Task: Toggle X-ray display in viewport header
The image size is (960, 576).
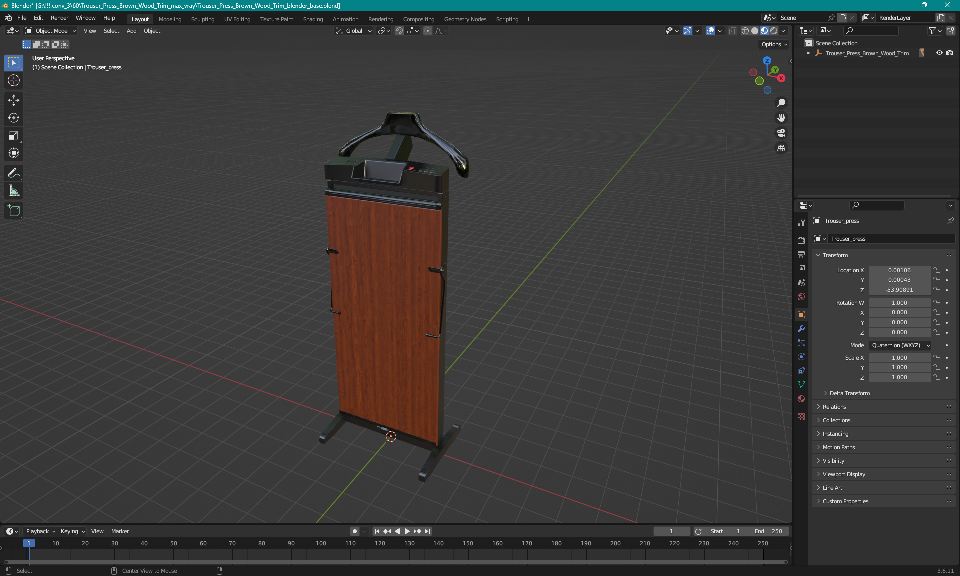Action: click(732, 31)
